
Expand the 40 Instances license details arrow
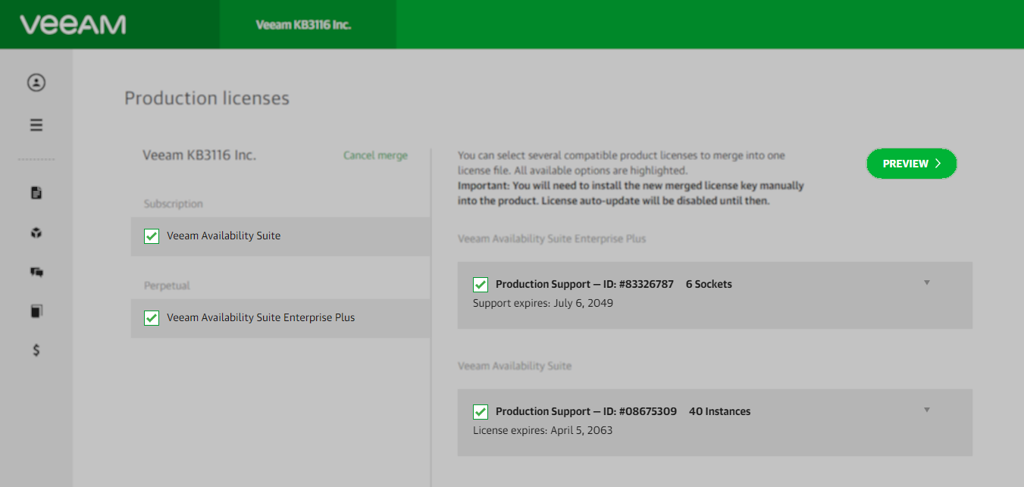point(927,411)
